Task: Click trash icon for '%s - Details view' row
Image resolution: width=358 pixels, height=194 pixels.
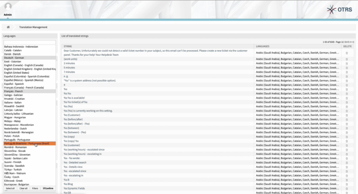Action: pos(347,167)
